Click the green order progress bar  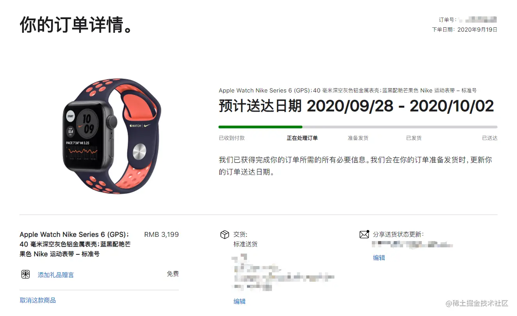[x=260, y=127]
